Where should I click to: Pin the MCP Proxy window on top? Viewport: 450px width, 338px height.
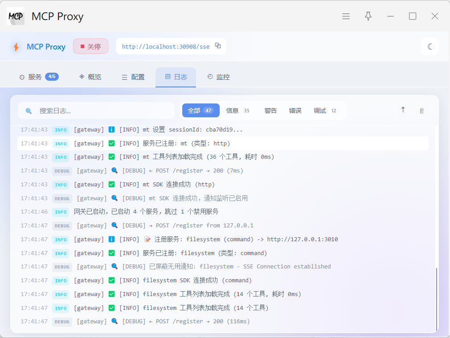point(368,16)
